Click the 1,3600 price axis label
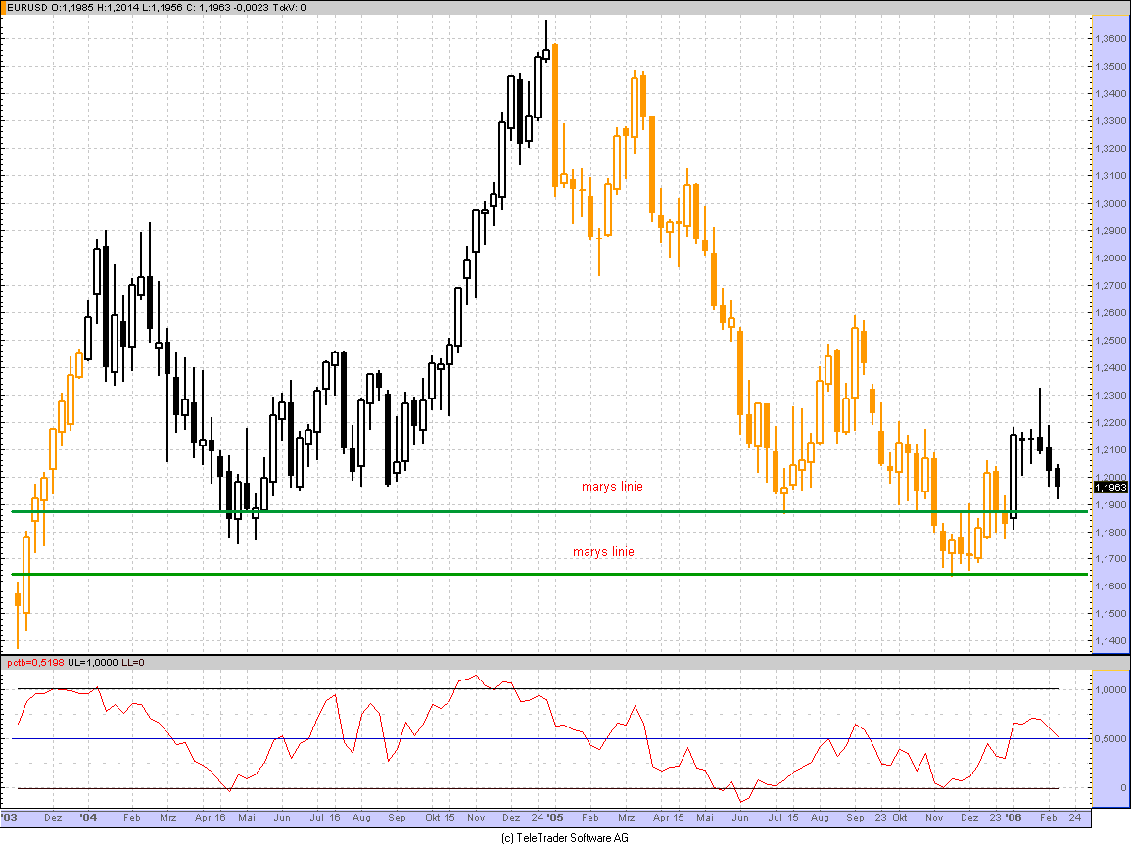The height and width of the screenshot is (844, 1131). (1110, 39)
